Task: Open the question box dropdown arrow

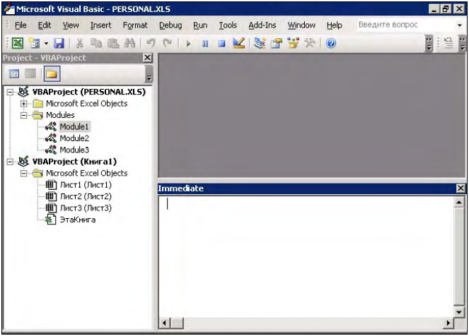Action: pos(460,25)
